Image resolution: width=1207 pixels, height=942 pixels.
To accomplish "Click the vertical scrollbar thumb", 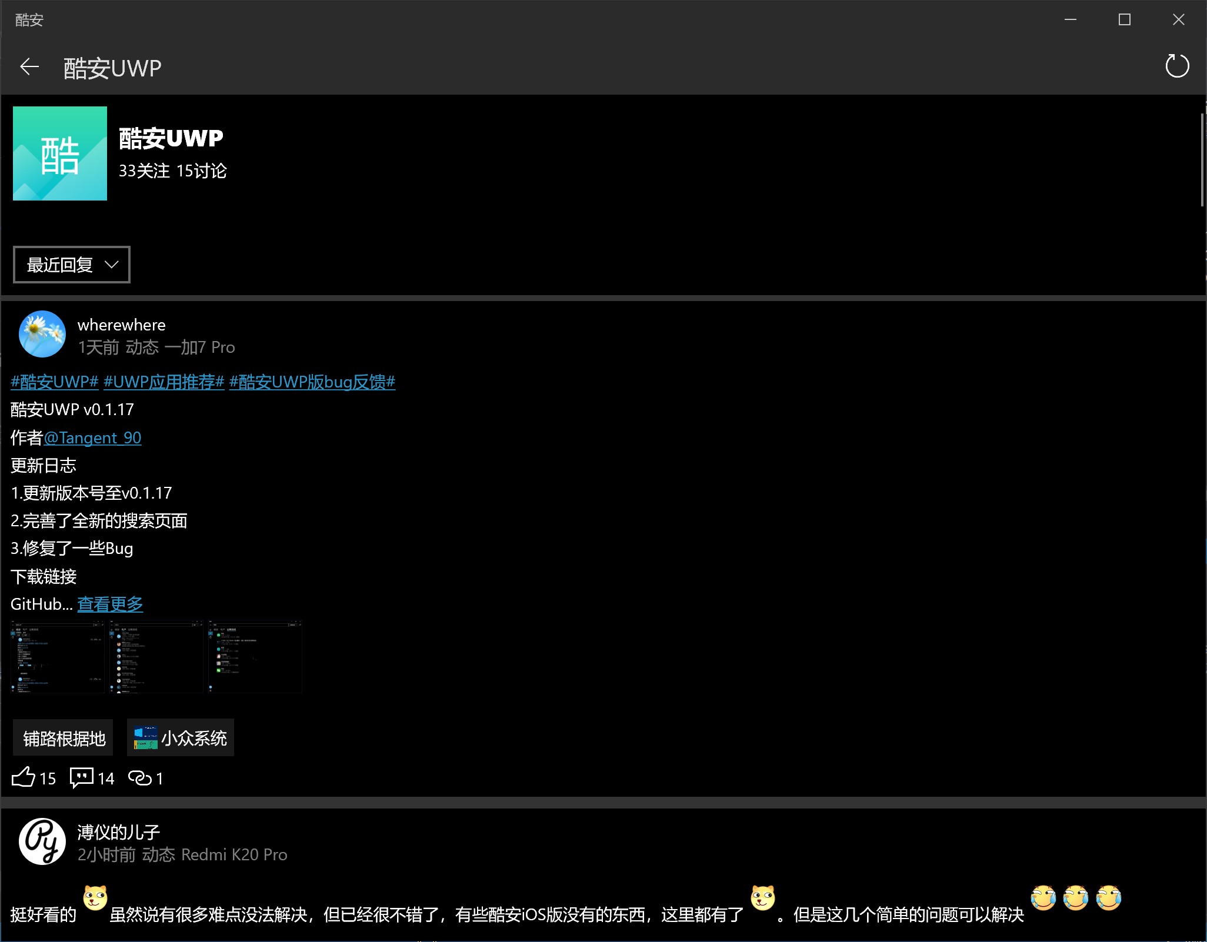I will (1202, 160).
